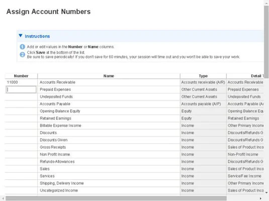Collapse the Instructions section triangle
Screen dimensions: 269x201
(x=21, y=36)
